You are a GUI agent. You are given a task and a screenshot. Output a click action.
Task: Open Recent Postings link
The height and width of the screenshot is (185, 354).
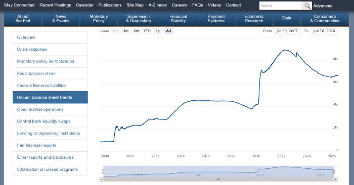click(55, 5)
